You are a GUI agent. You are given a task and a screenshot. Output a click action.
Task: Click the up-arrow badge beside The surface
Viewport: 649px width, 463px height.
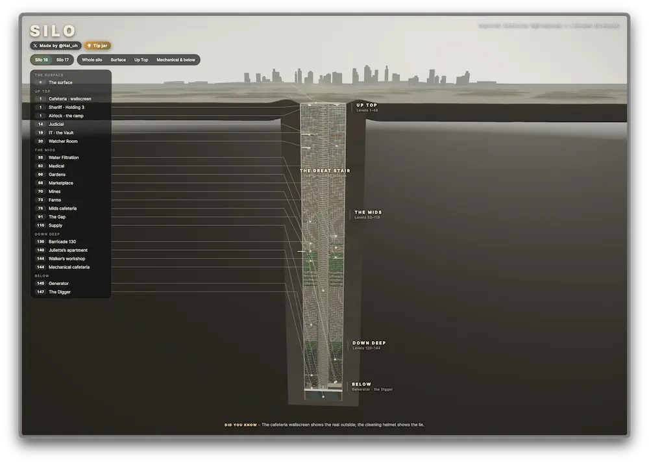click(40, 82)
